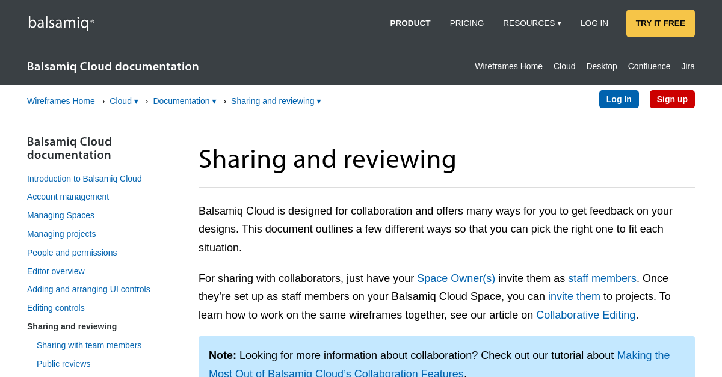This screenshot has height=377, width=722.
Task: Switch to the Desktop documentation tab
Action: (x=601, y=66)
